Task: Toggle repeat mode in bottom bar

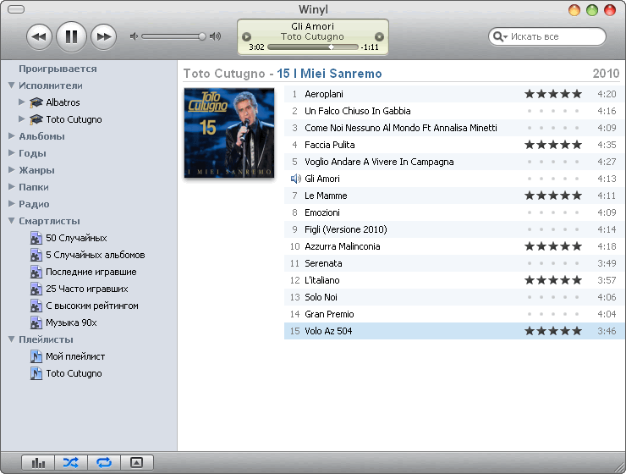Action: coord(103,463)
